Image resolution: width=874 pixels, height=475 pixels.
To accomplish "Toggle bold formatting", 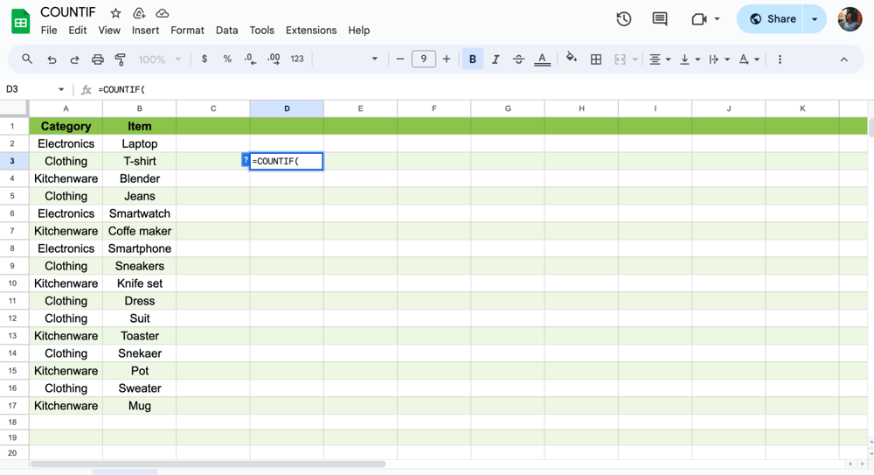I will tap(473, 59).
